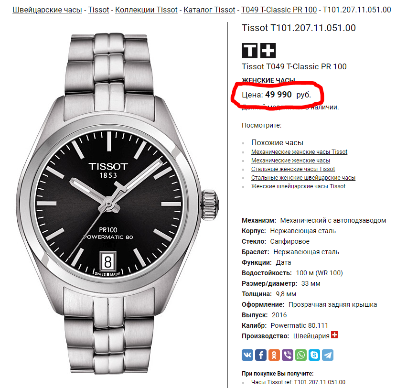Go to Tissot breadcrumb link
Image resolution: width=407 pixels, height=388 pixels.
tap(98, 10)
